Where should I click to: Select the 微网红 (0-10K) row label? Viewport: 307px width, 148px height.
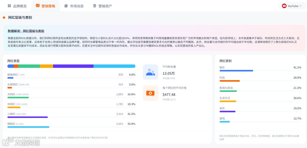click(15, 124)
